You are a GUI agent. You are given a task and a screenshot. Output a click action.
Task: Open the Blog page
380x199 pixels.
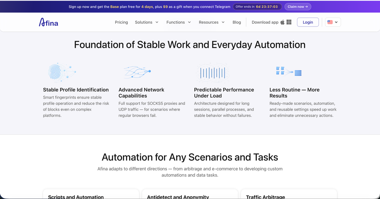click(237, 22)
